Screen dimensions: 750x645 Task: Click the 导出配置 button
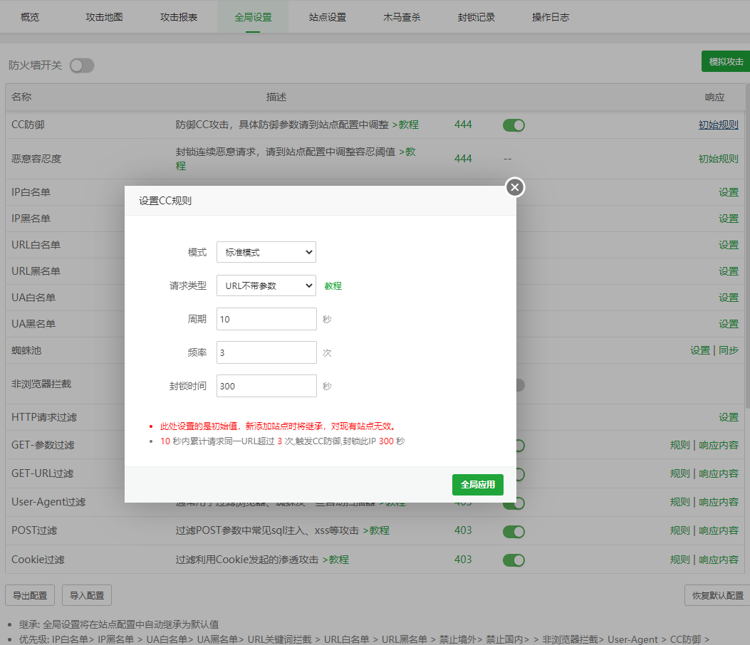click(30, 595)
